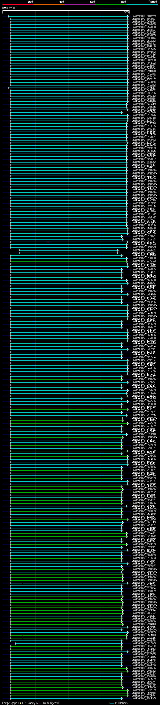Open hit UniRef100_A8IVM9
The width and height of the screenshot is (160, 705).
click(143, 16)
